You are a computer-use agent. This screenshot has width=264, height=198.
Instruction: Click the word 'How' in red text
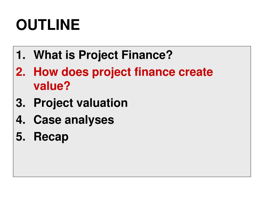click(x=46, y=72)
